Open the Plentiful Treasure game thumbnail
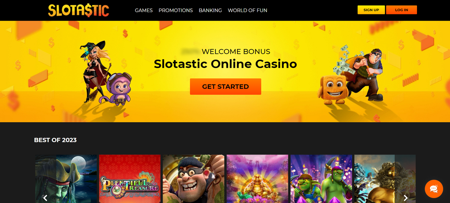 pyautogui.click(x=130, y=179)
